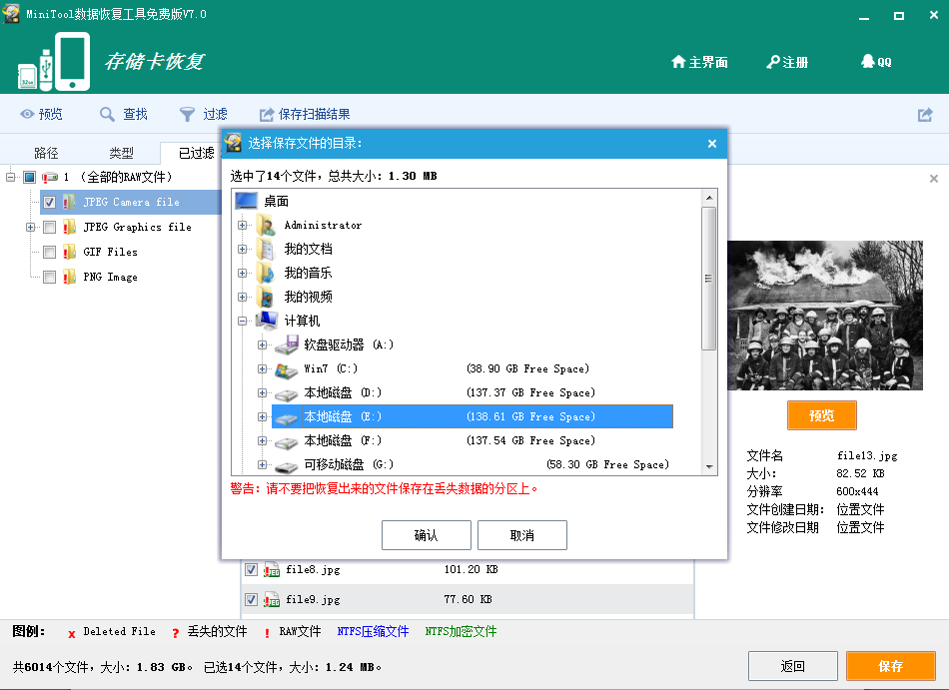The height and width of the screenshot is (690, 949).
Task: Click file8.jpg JPEG file icon
Action: point(271,569)
